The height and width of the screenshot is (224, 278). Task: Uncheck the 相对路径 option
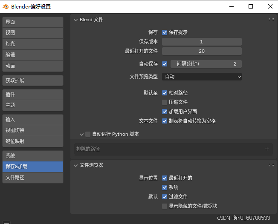[165, 93]
